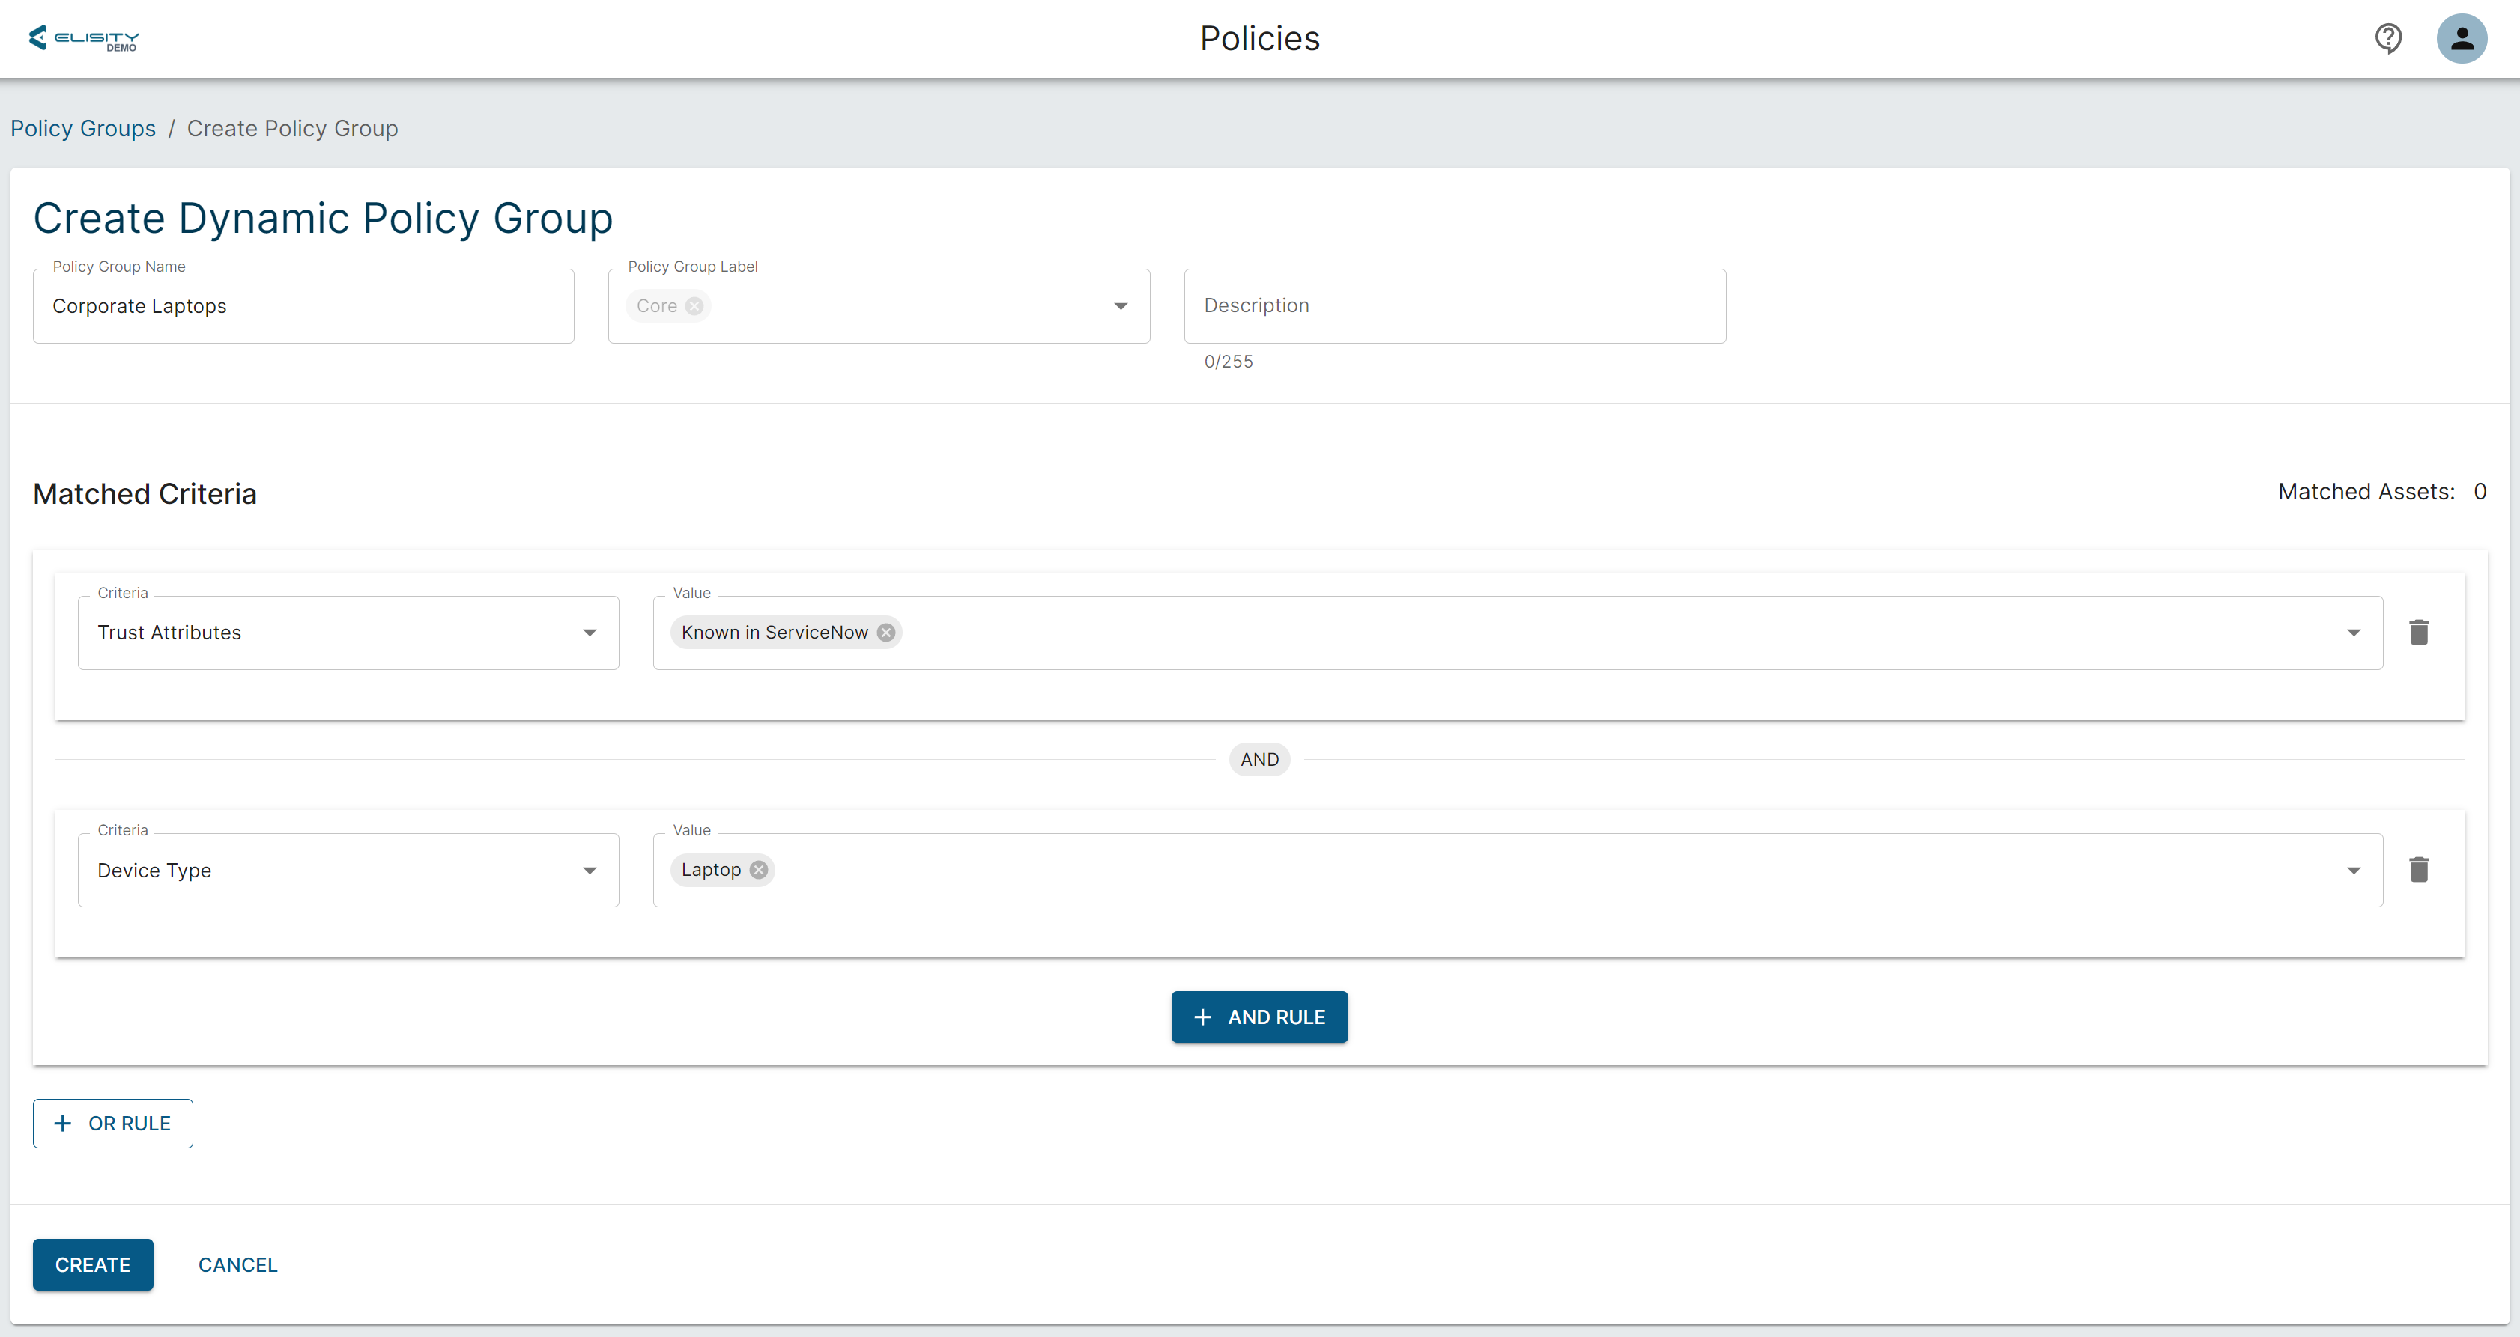Cancel policy group creation
The width and height of the screenshot is (2520, 1337).
pyautogui.click(x=237, y=1264)
